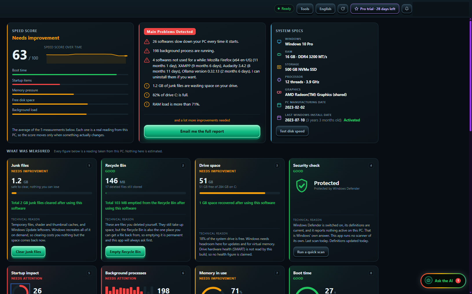Click the Memory in use card title
472x294 pixels.
(213, 273)
